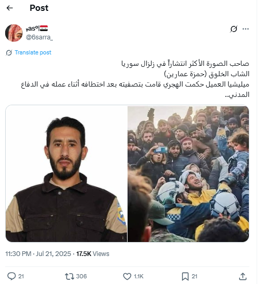Click the 17.5K Views count
Viewport: 267px width, 284px height.
[93, 254]
